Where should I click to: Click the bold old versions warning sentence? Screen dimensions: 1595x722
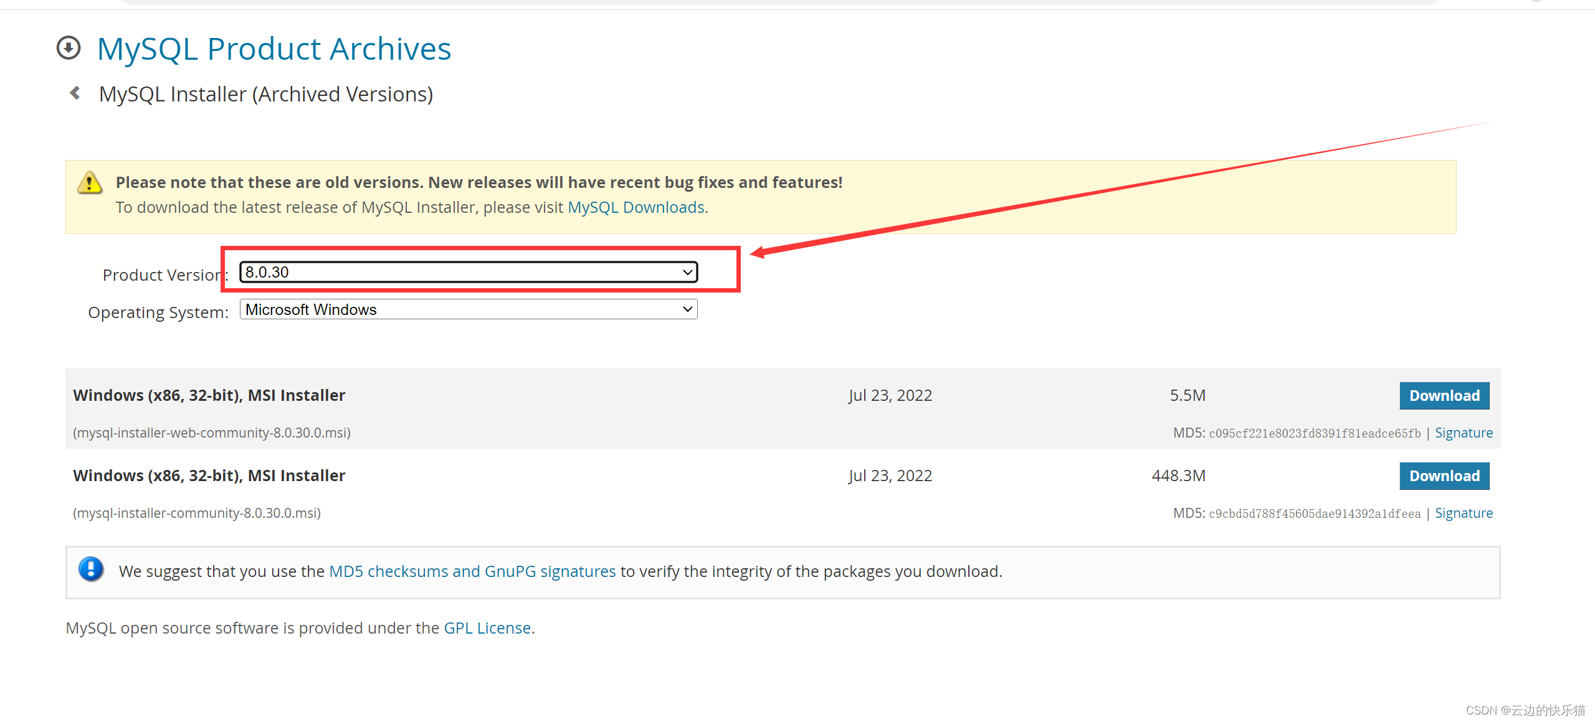(479, 182)
